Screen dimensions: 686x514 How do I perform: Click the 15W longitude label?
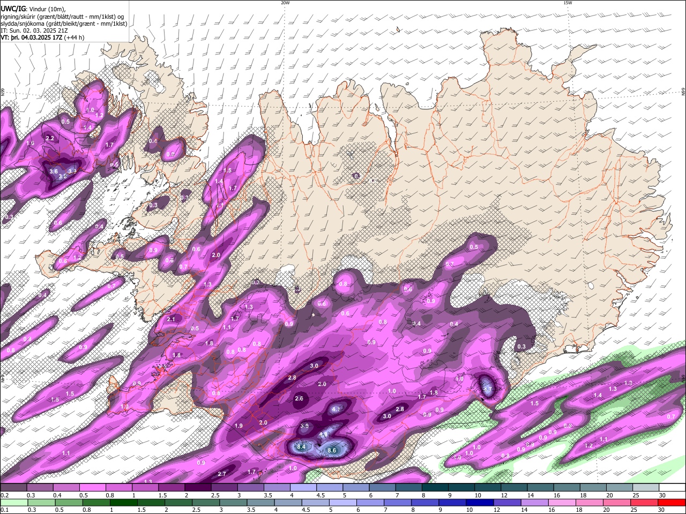point(568,3)
